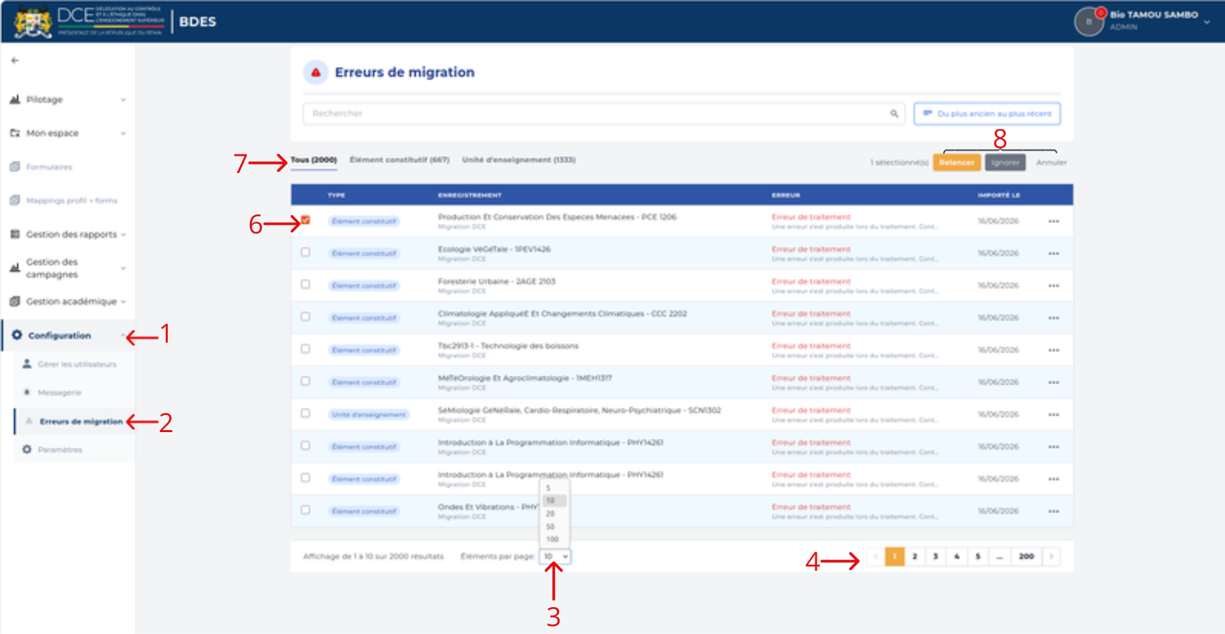The width and height of the screenshot is (1225, 634).
Task: Open actions menu for MéTéOrologie Et Agroclimatologie row
Action: pyautogui.click(x=1054, y=383)
